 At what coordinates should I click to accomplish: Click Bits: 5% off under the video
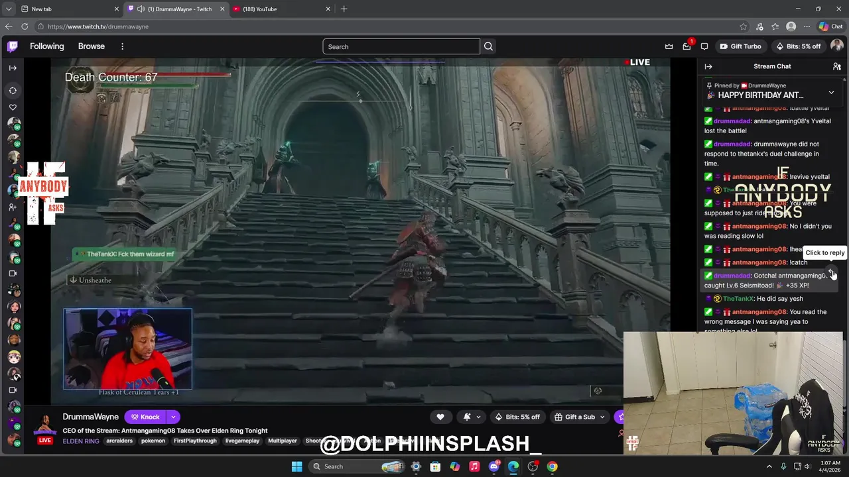tap(517, 417)
